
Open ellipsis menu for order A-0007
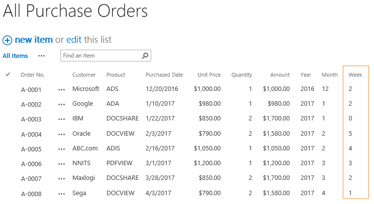tap(61, 178)
